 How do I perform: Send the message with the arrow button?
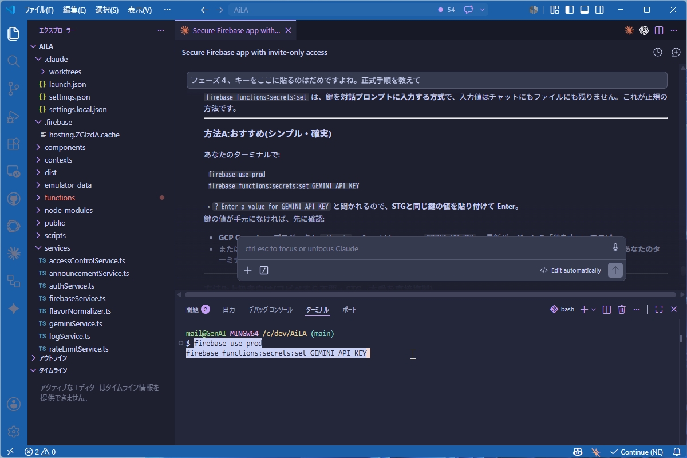[x=615, y=270]
